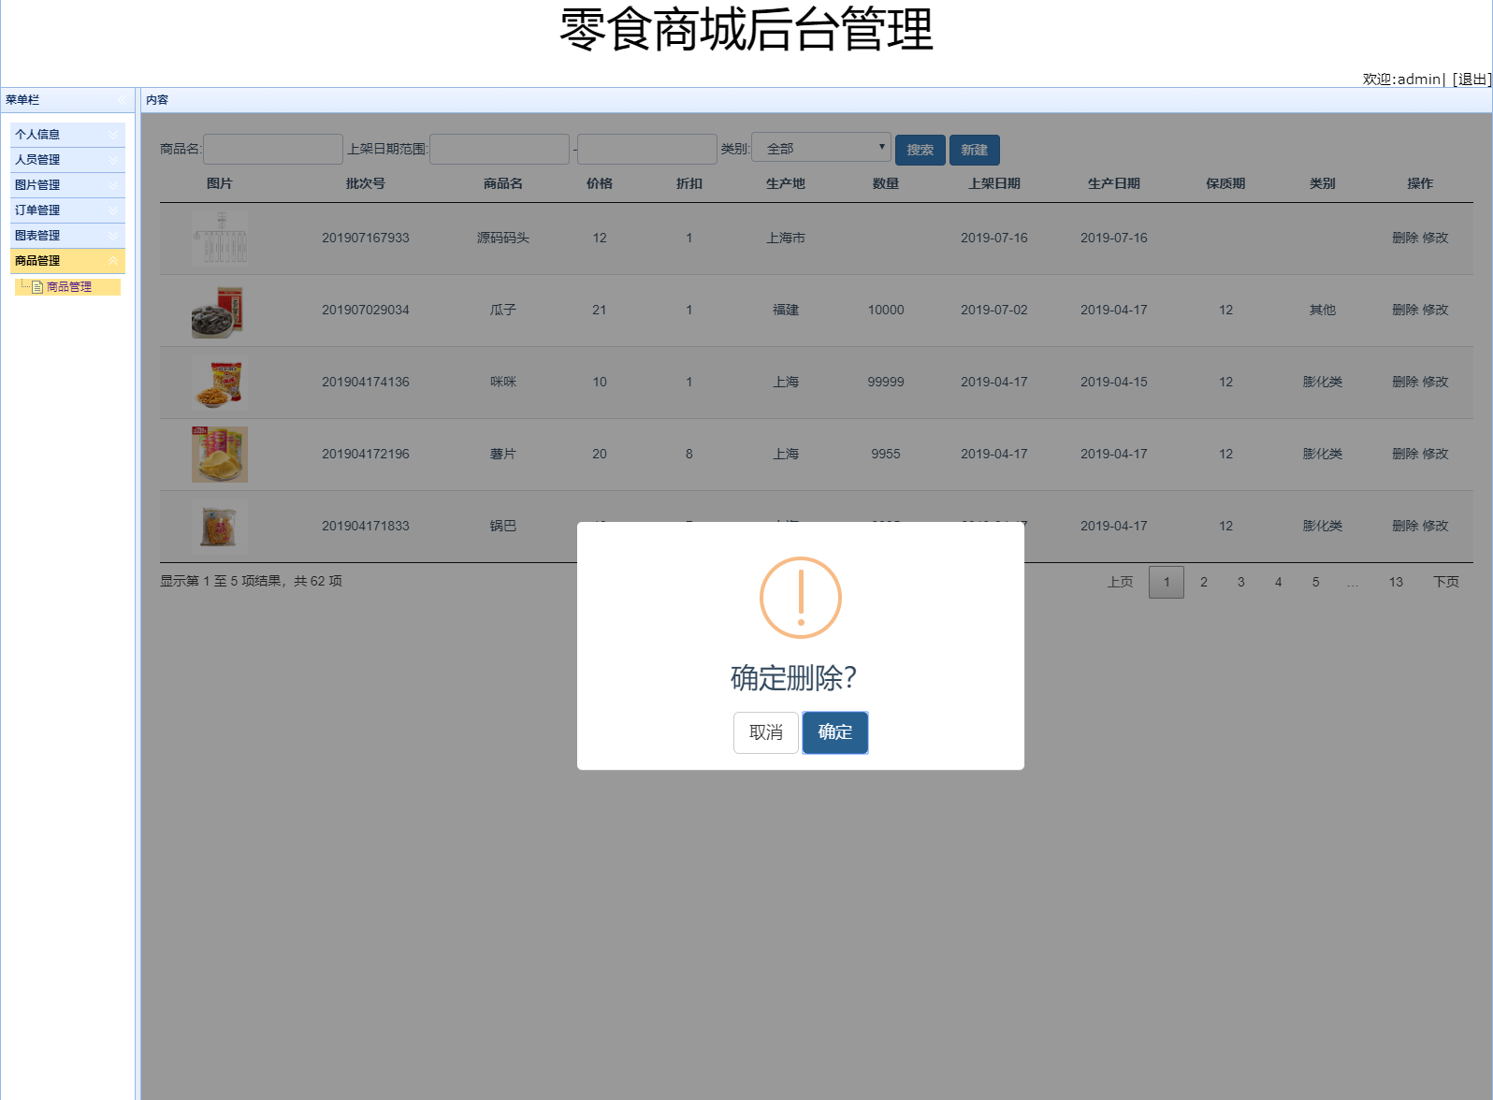Click the 价格 column header
1493x1100 pixels.
[x=600, y=183]
